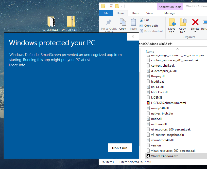This screenshot has width=207, height=169.
Task: Click the ucrtbase.dll file icon
Action: 148,124
